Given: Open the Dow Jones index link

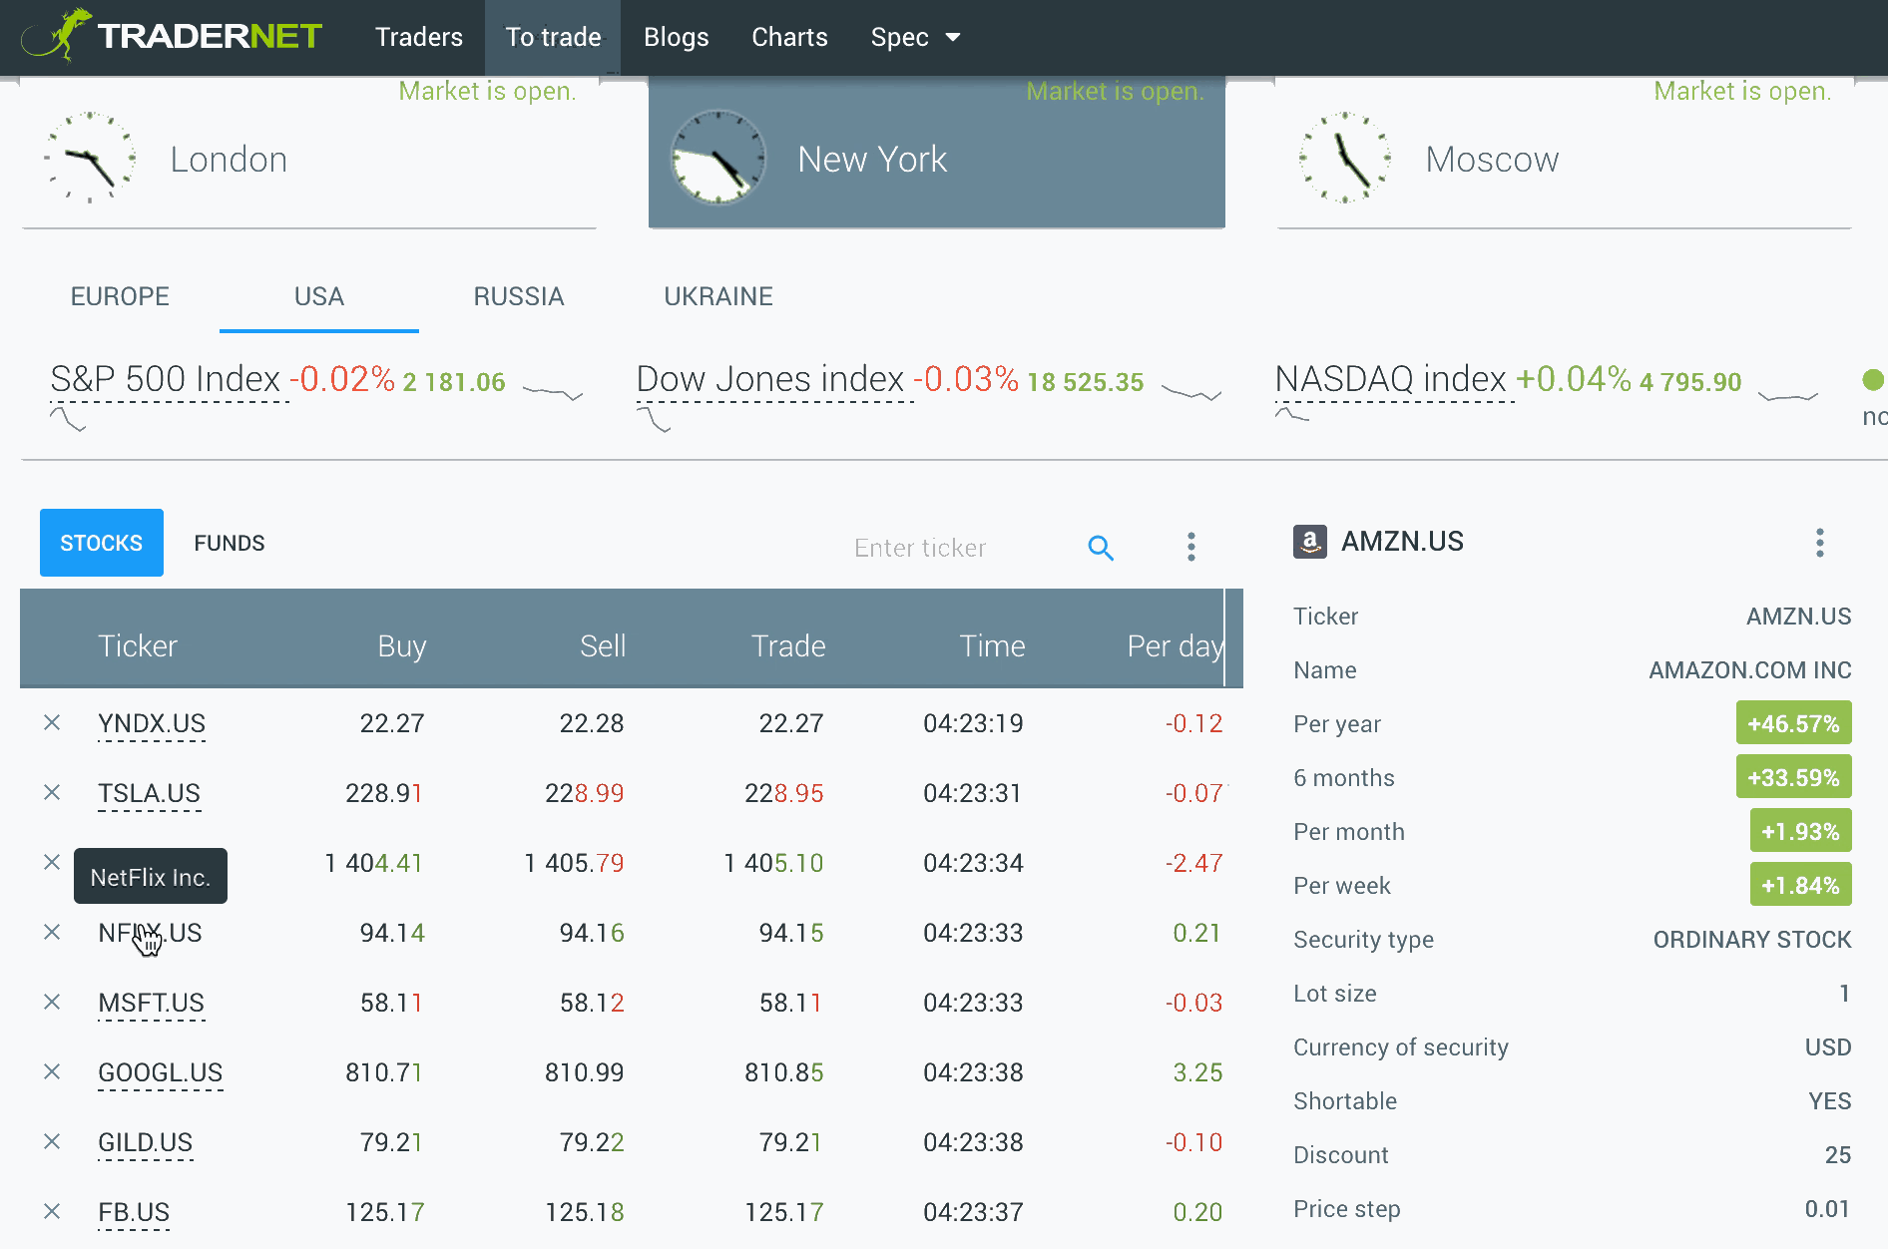Looking at the screenshot, I should pos(770,379).
